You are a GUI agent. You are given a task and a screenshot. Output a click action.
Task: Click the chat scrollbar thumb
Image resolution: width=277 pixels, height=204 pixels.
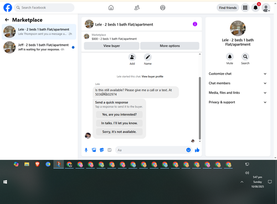tap(199, 108)
